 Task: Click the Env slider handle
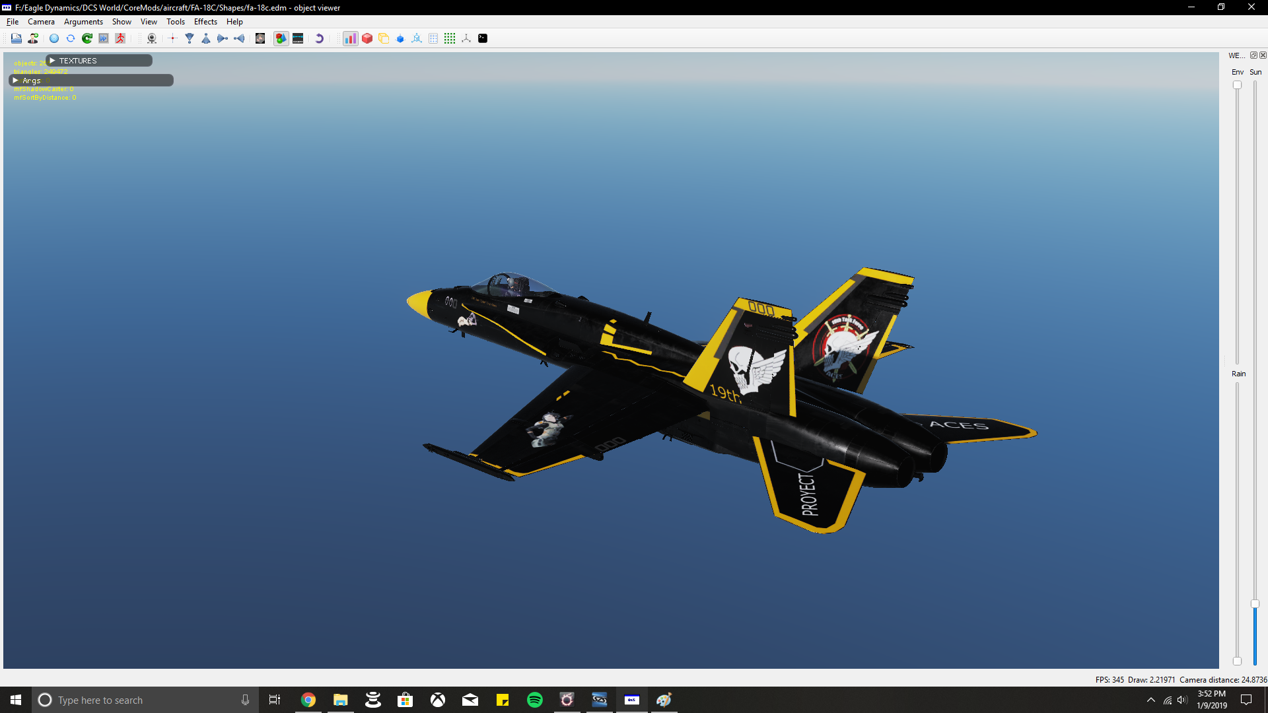(1238, 85)
